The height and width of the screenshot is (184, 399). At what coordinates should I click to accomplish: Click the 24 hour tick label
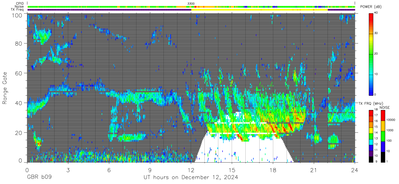coord(355,170)
